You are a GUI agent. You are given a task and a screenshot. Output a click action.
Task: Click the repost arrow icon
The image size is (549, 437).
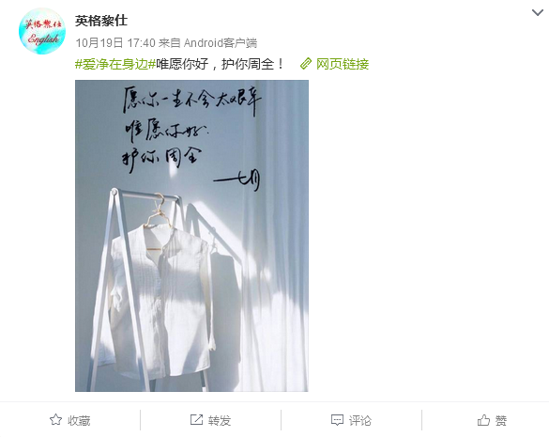(x=196, y=419)
